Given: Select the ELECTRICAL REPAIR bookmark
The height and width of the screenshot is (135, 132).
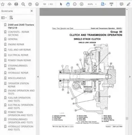Looking at the screenshot, I should 18,55.
